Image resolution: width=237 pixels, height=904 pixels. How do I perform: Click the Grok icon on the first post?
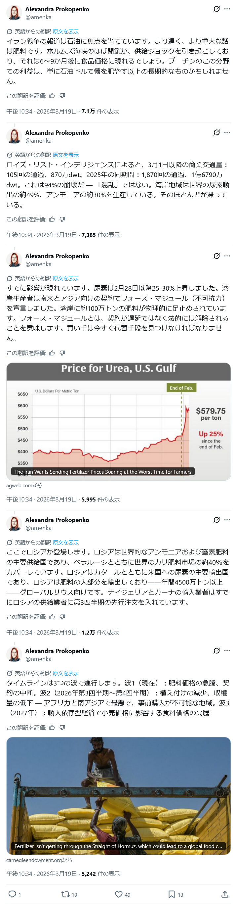coord(217,9)
